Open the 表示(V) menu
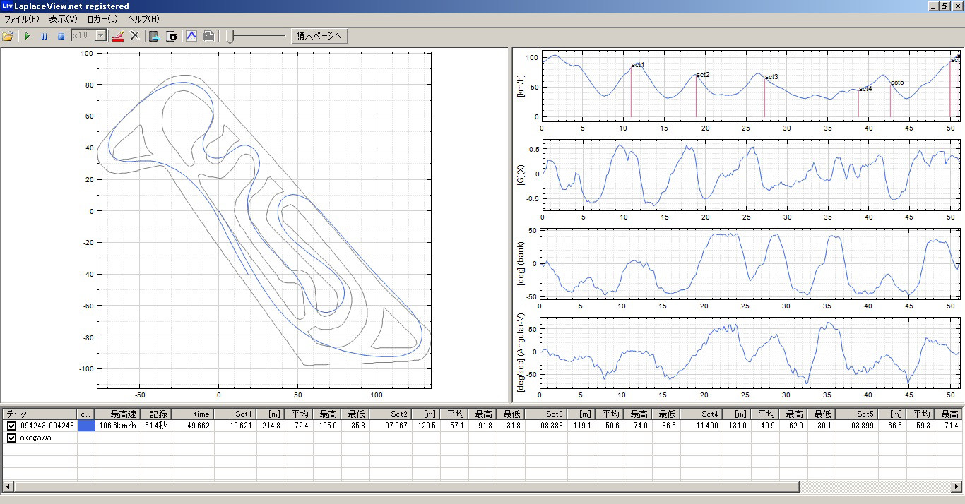Screen dimensions: 965x504 pos(63,19)
